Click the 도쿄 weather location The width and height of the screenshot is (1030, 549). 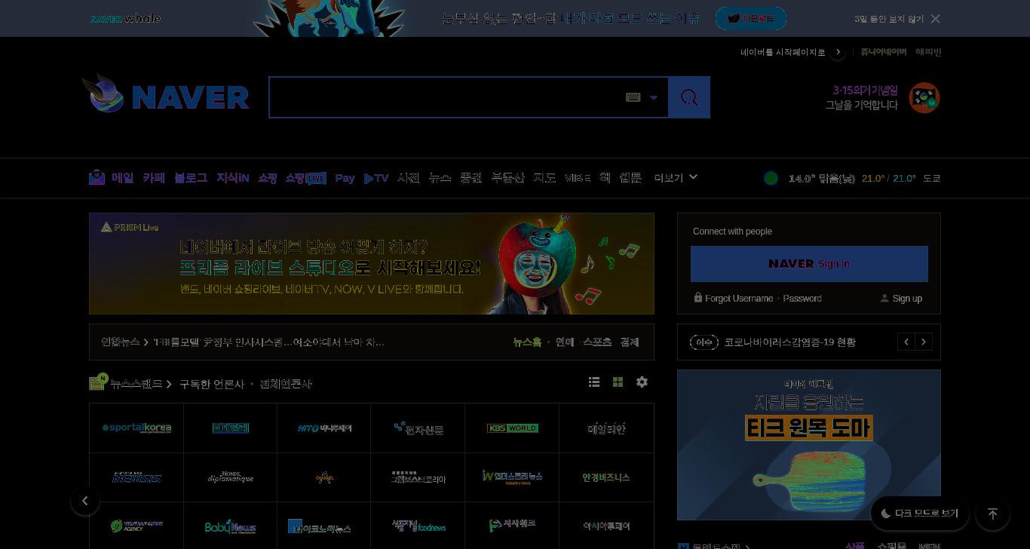[932, 178]
